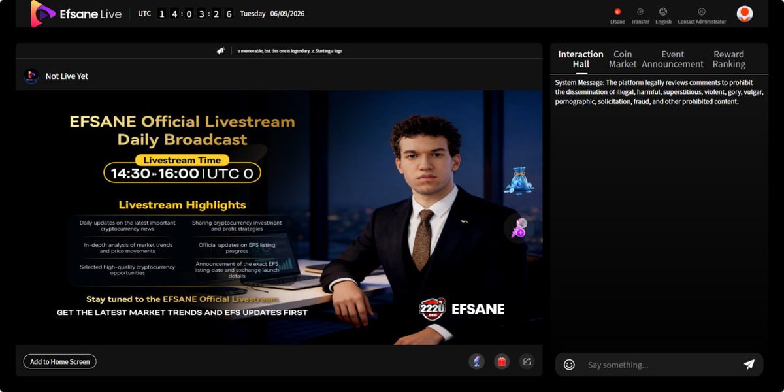
Task: Click the 14:30-16:00 UTC 0 time badge
Action: pos(182,172)
